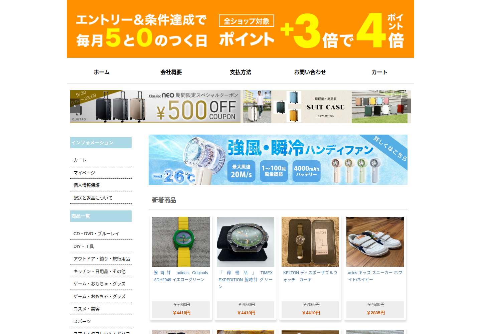Select アウトドア・釣り・旅行用品 category
The height and width of the screenshot is (334, 481).
click(101, 259)
